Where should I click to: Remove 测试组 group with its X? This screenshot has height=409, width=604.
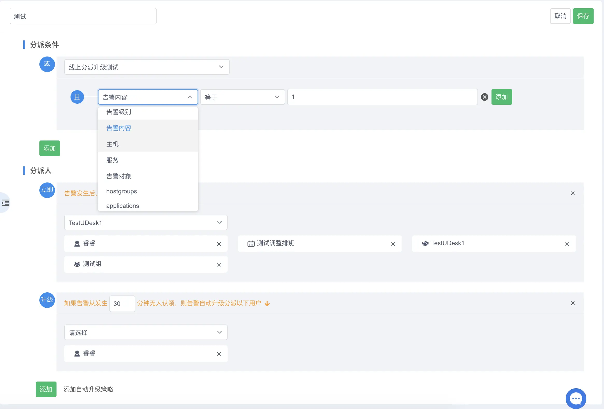tap(219, 265)
